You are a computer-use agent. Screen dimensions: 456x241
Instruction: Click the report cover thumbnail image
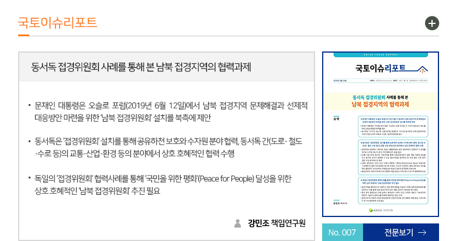(x=381, y=134)
